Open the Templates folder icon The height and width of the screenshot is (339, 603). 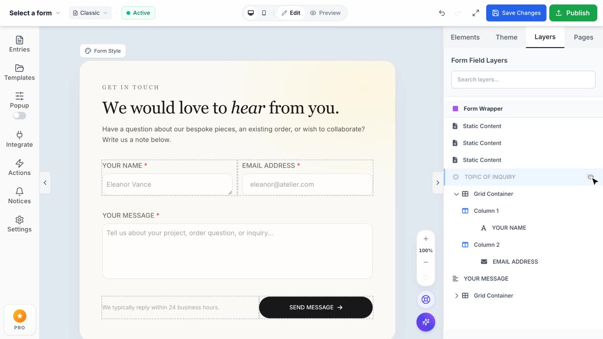coord(19,68)
